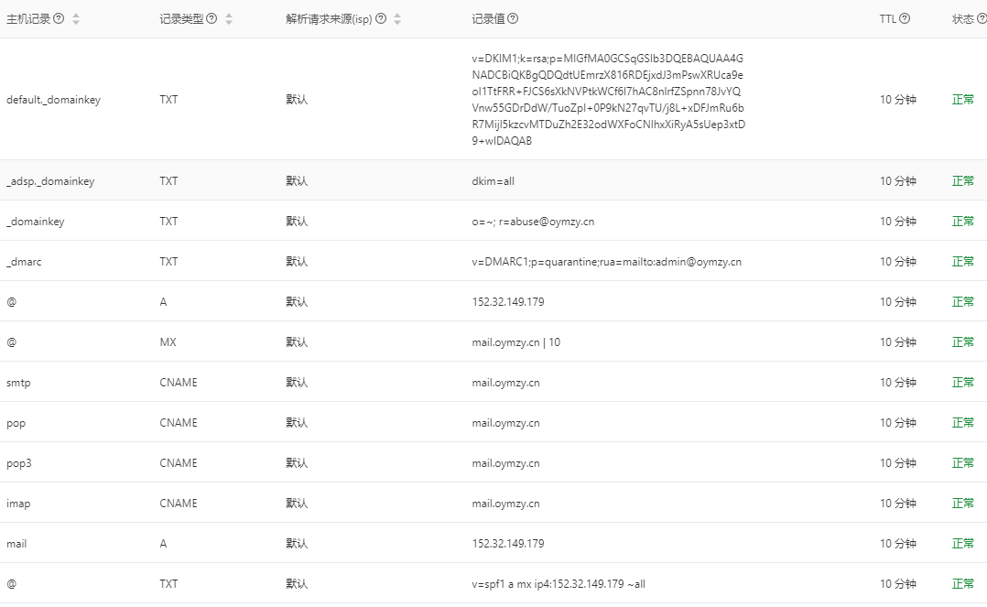Click the SPF record value v=spf1
Image resolution: width=987 pixels, height=607 pixels.
pyautogui.click(x=559, y=584)
